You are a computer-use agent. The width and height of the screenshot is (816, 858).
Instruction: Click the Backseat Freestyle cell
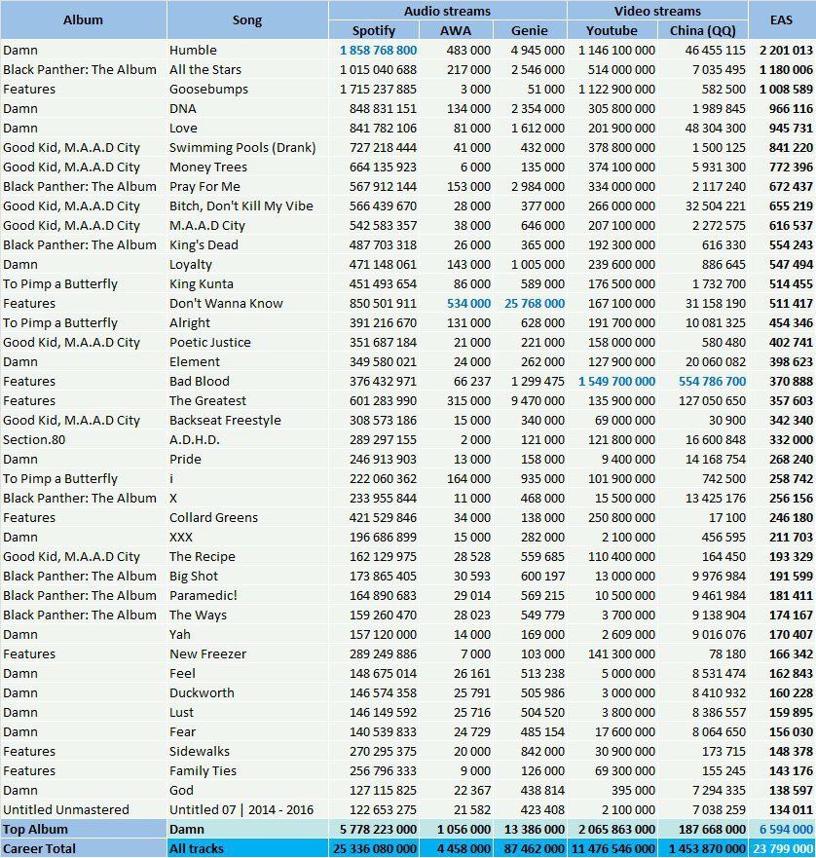(x=247, y=421)
